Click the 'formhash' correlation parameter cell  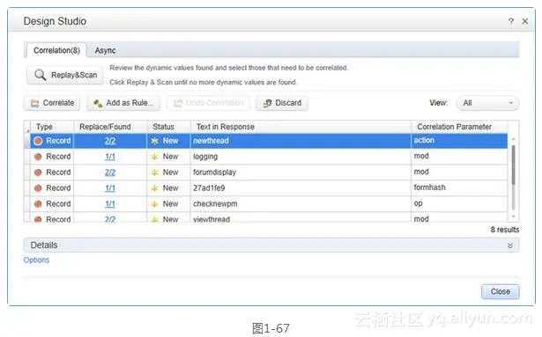click(459, 188)
